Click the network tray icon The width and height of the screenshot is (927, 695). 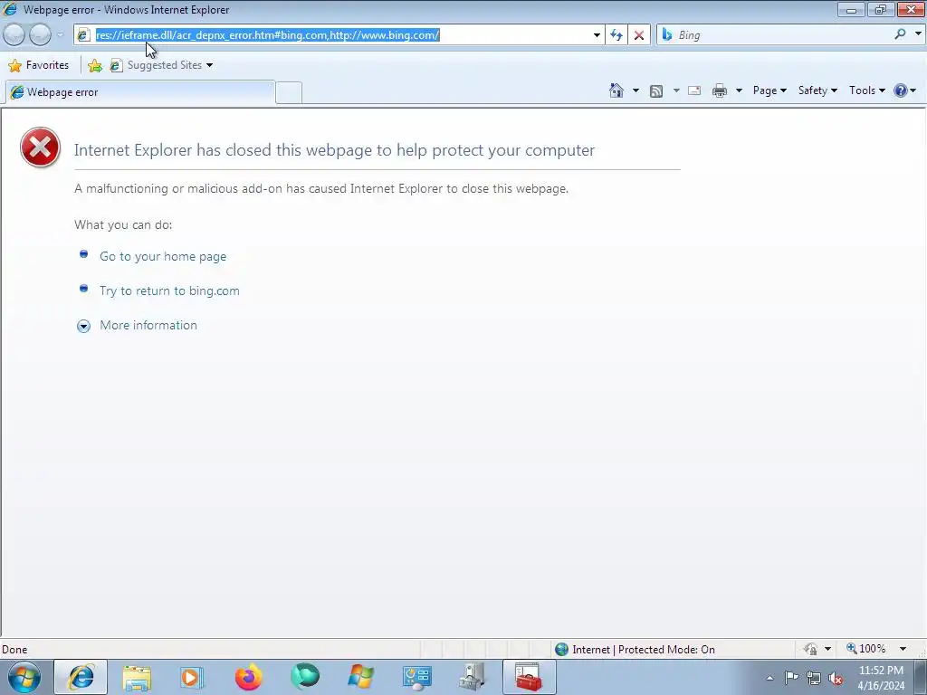point(814,678)
